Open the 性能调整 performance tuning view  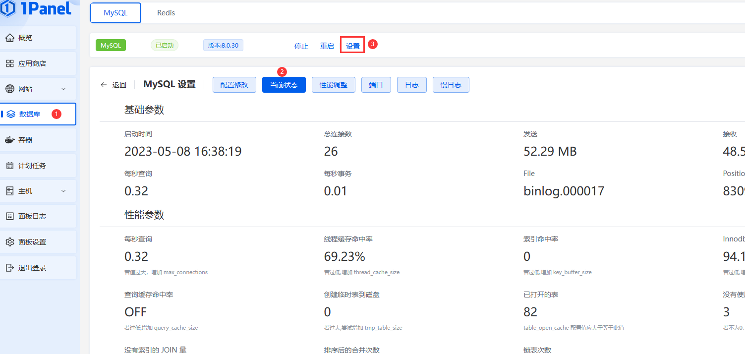(333, 84)
